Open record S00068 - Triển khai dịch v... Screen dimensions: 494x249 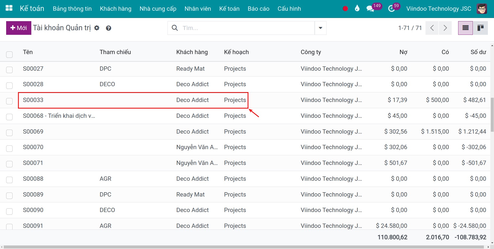(x=59, y=116)
